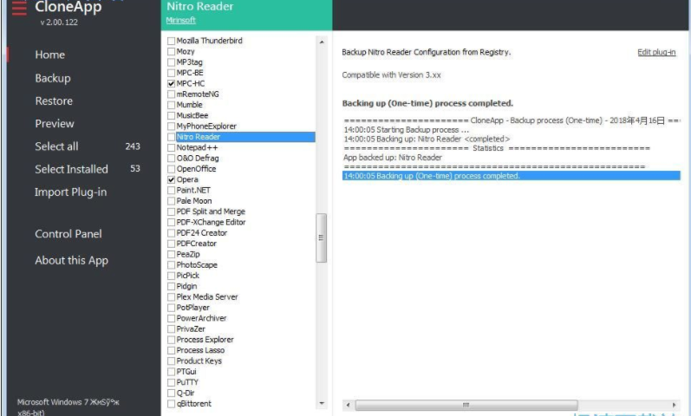Viewport: 691px width, 416px height.
Task: Select PicPick in the list
Action: click(188, 276)
